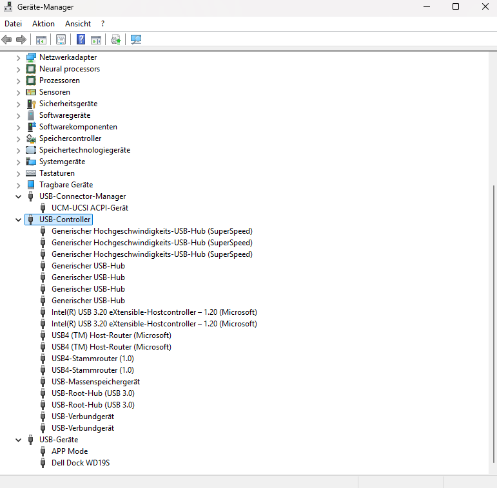
Task: Toggle the console tree toolbar icon
Action: click(x=41, y=40)
